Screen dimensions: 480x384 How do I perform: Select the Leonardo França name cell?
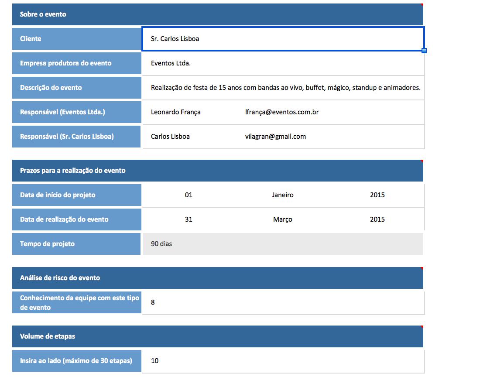coord(176,112)
